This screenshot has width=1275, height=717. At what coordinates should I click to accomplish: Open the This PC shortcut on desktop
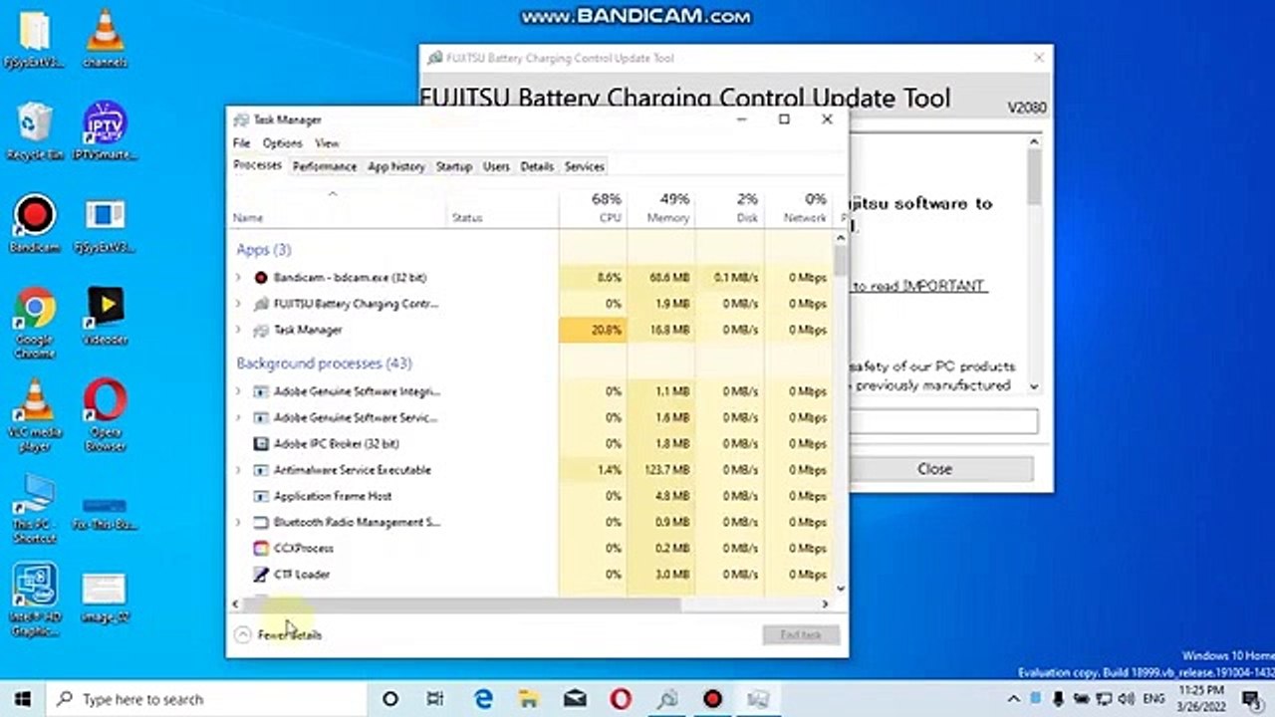click(35, 509)
